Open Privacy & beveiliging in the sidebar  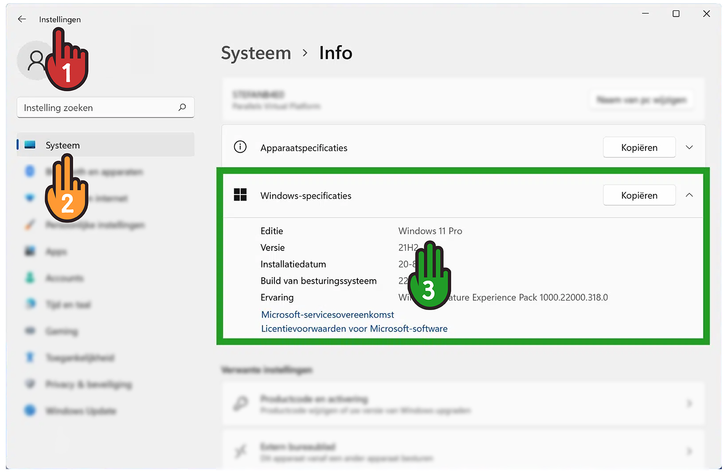(88, 384)
